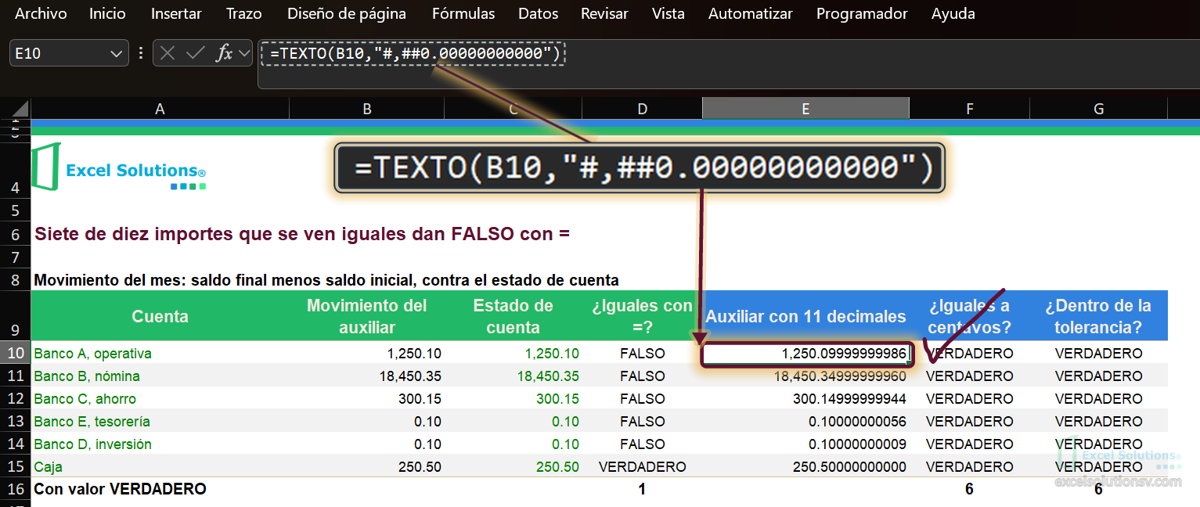This screenshot has width=1200, height=507.
Task: Select the 'Banco A, operativa' cell
Action: point(160,353)
